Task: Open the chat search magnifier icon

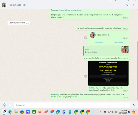Action: point(128,5)
